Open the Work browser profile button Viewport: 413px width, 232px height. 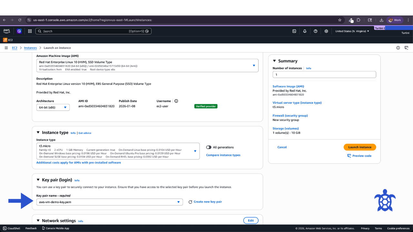pos(395,20)
